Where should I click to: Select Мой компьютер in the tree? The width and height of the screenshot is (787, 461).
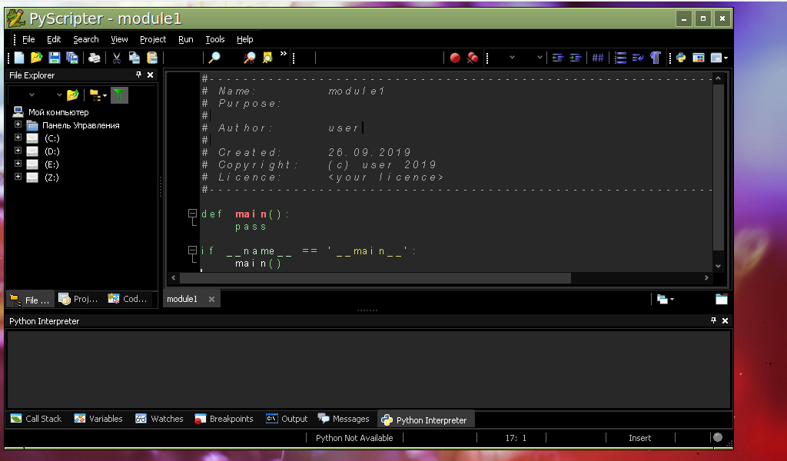[x=58, y=112]
